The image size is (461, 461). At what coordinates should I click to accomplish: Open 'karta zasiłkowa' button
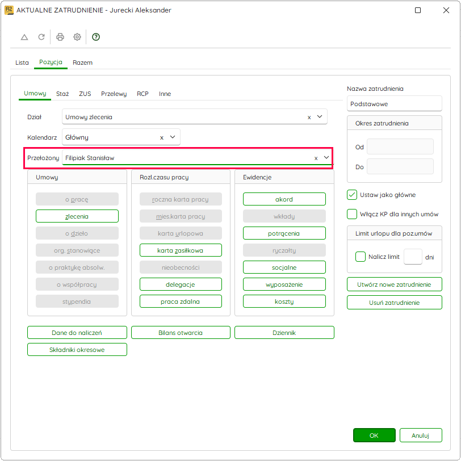click(181, 250)
